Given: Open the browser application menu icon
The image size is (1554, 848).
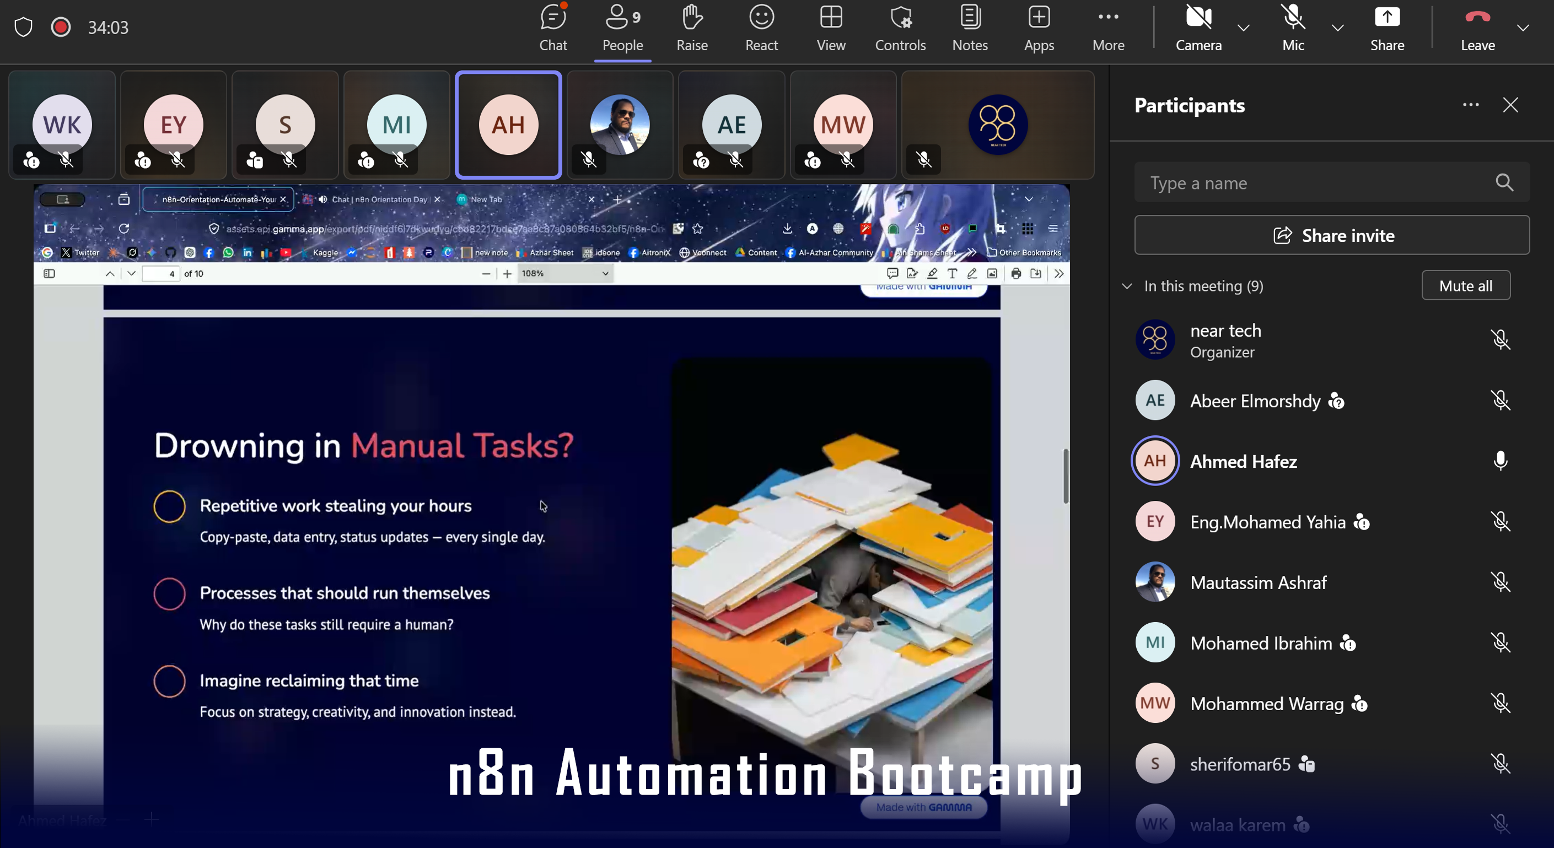Looking at the screenshot, I should click(1053, 229).
